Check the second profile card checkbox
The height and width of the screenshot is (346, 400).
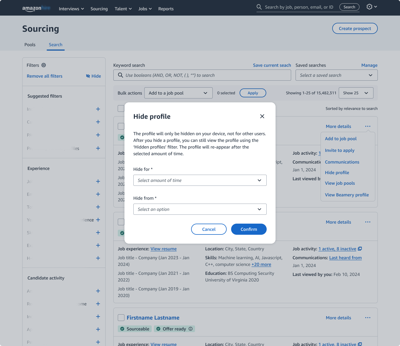pos(121,222)
